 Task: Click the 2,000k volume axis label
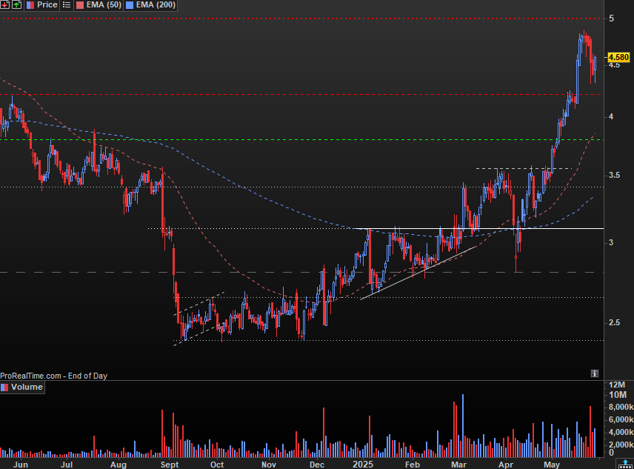click(621, 445)
